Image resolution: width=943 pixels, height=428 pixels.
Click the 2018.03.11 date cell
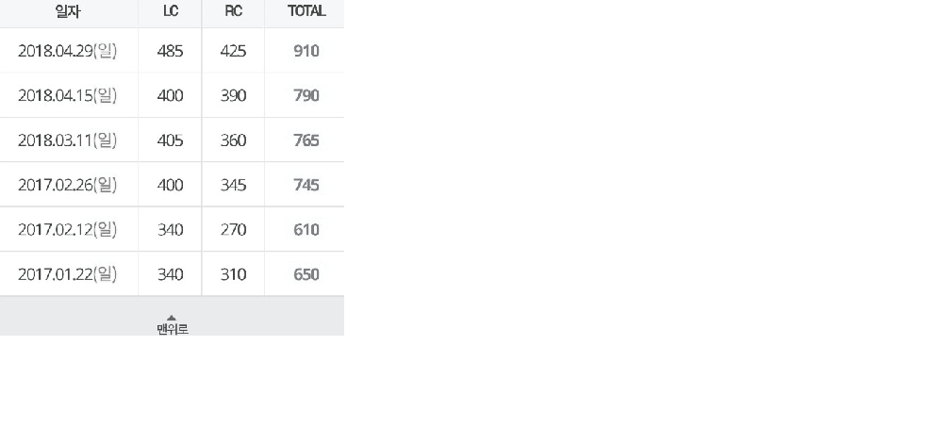(x=67, y=140)
